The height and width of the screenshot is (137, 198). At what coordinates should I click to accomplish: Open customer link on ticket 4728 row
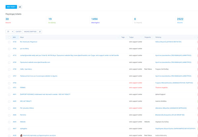pos(168,42)
